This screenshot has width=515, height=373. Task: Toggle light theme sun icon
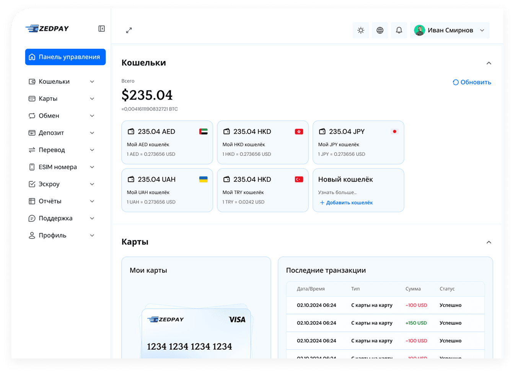coord(361,30)
